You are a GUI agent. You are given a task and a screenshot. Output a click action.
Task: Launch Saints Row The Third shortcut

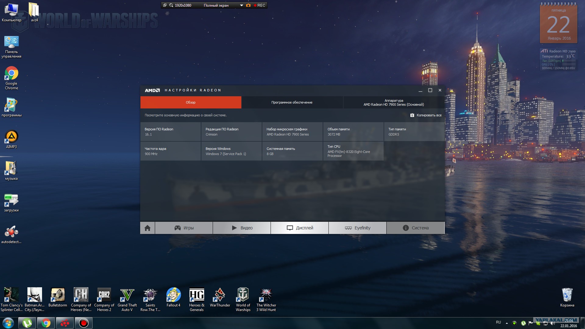tap(150, 299)
